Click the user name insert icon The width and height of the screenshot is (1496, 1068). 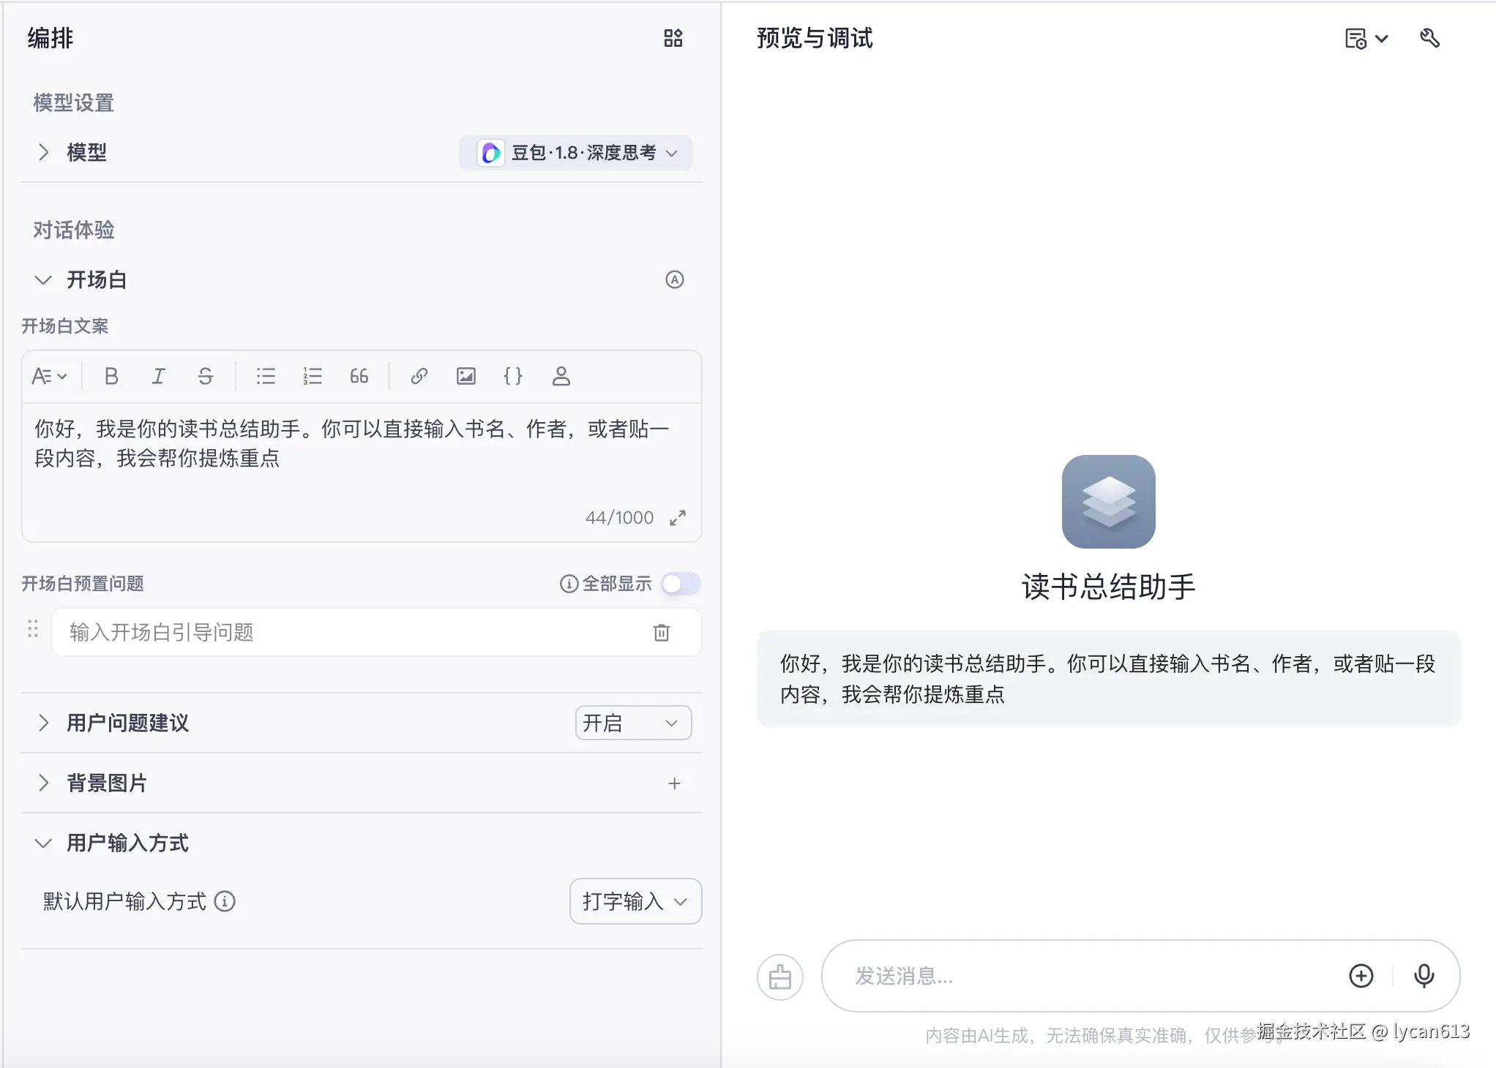click(561, 376)
